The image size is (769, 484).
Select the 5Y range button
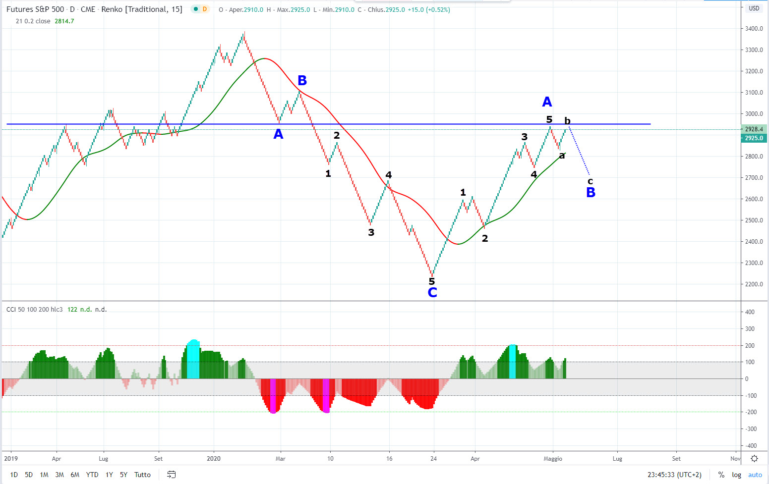(123, 475)
